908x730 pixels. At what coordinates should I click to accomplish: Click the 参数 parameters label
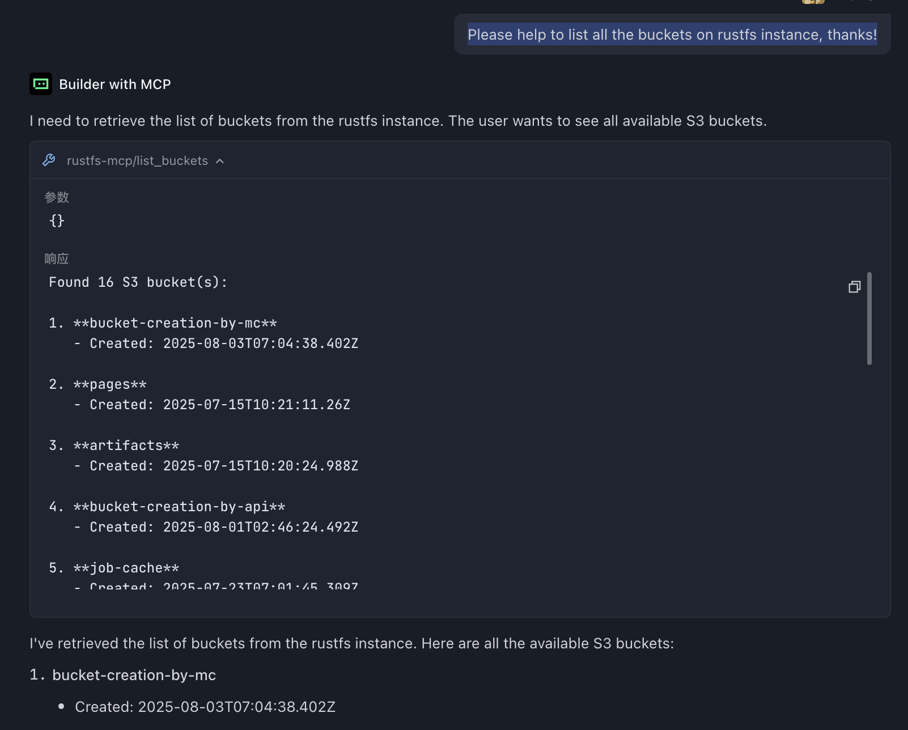click(x=57, y=197)
